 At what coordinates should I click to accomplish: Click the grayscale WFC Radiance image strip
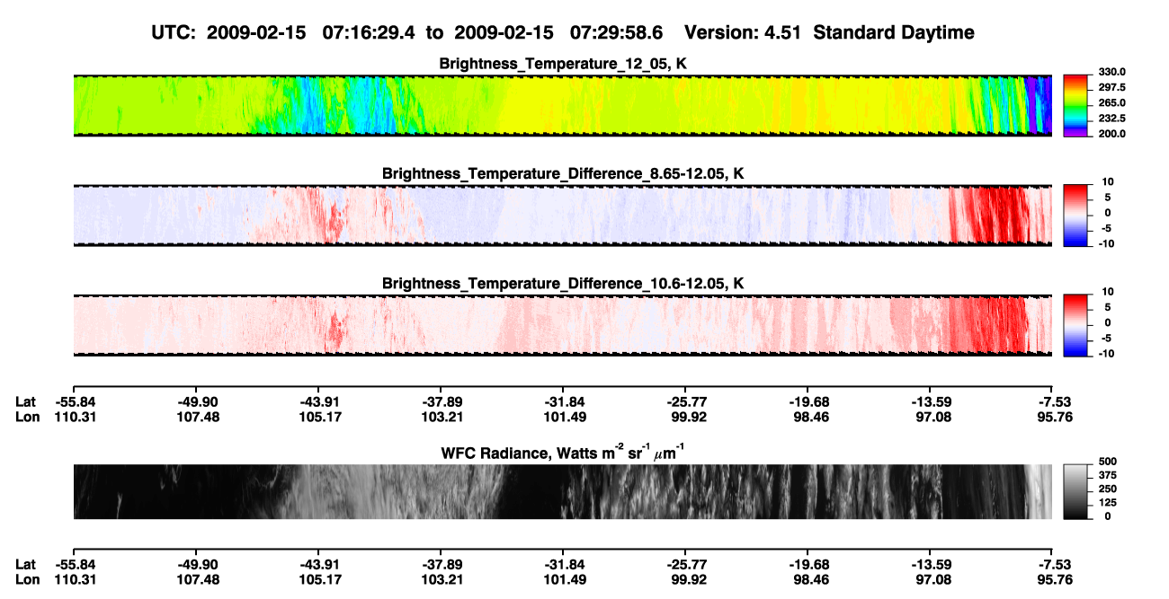[x=562, y=491]
